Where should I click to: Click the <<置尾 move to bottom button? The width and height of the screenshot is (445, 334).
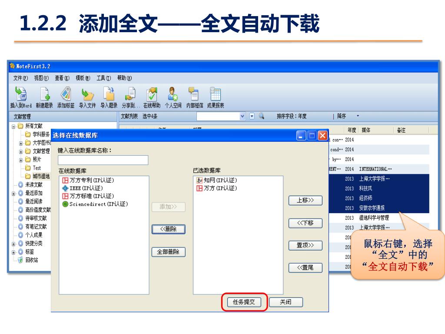306,267
